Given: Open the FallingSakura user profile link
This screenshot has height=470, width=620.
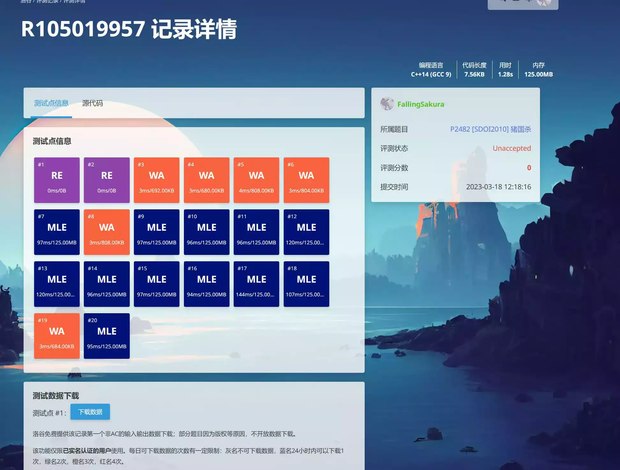Looking at the screenshot, I should [x=420, y=104].
